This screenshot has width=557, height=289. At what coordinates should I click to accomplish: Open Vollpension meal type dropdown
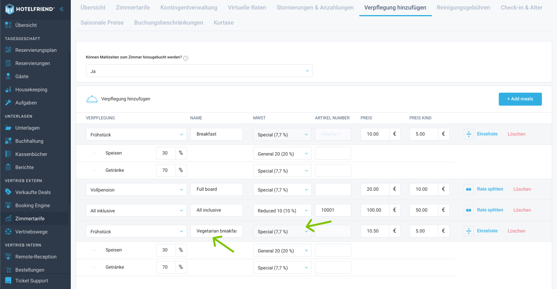pyautogui.click(x=136, y=189)
